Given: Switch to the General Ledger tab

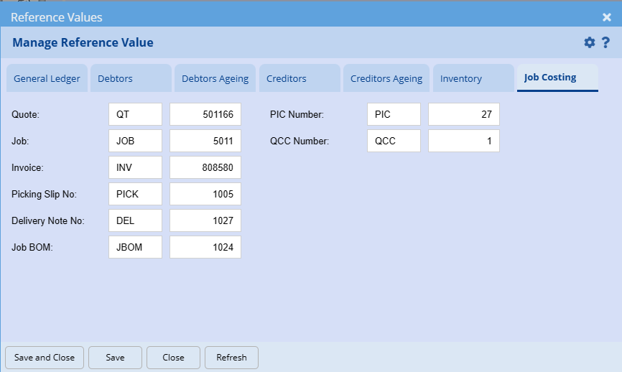Looking at the screenshot, I should pos(47,78).
